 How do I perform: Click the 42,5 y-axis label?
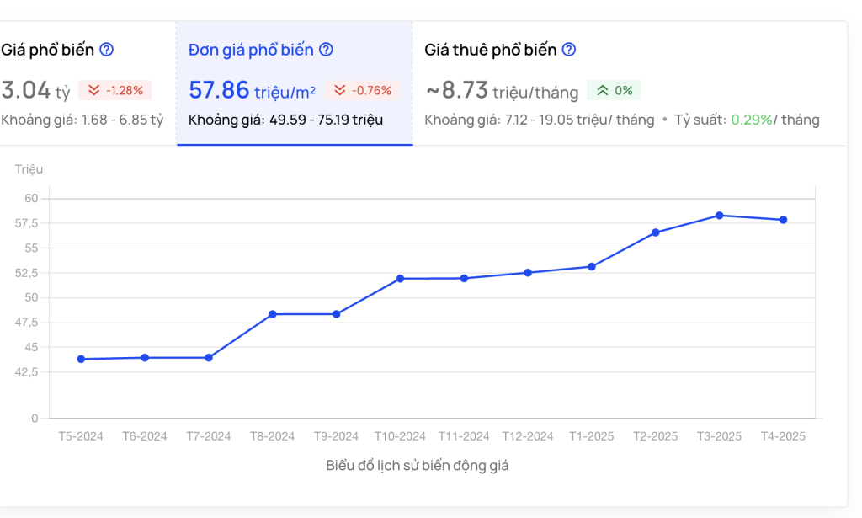tap(26, 372)
